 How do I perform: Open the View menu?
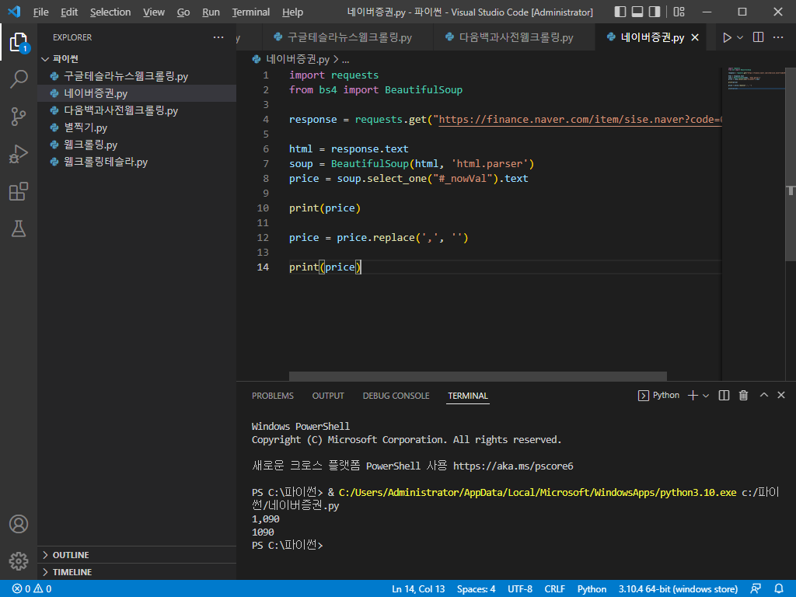[x=154, y=12]
